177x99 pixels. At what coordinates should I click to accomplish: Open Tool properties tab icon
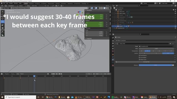coord(113,38)
